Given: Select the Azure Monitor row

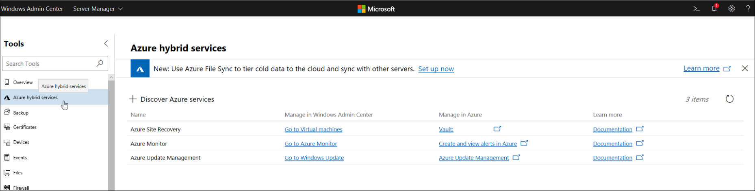Looking at the screenshot, I should click(x=435, y=144).
